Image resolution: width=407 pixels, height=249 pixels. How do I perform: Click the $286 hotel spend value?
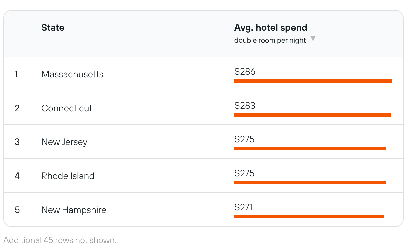(x=245, y=72)
